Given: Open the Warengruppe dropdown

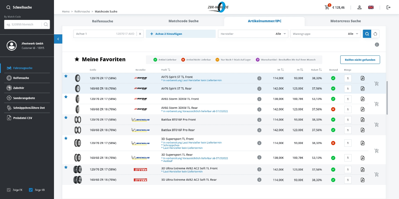Looking at the screenshot, I should (x=325, y=34).
